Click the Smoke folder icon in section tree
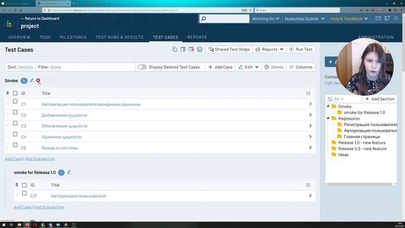 click(x=334, y=106)
